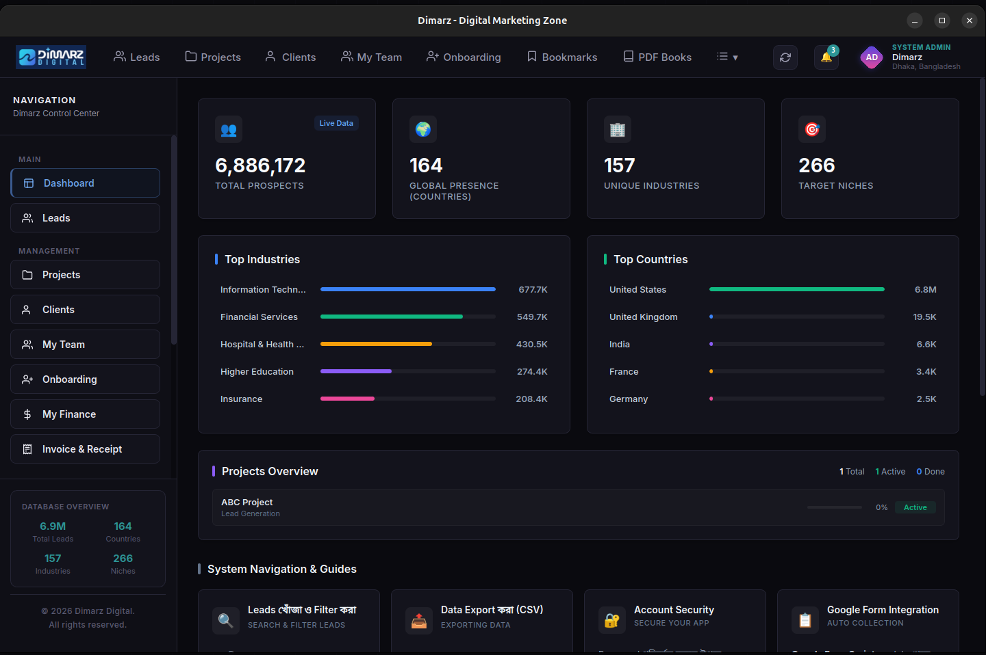Click the 6.9M Total Leads value
Image resolution: width=986 pixels, height=655 pixels.
(53, 526)
